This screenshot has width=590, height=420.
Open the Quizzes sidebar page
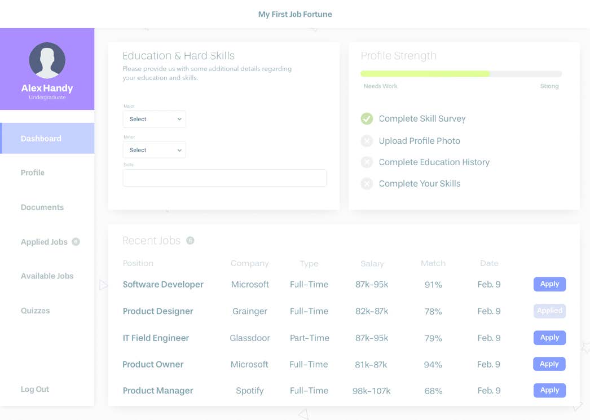[x=35, y=311]
